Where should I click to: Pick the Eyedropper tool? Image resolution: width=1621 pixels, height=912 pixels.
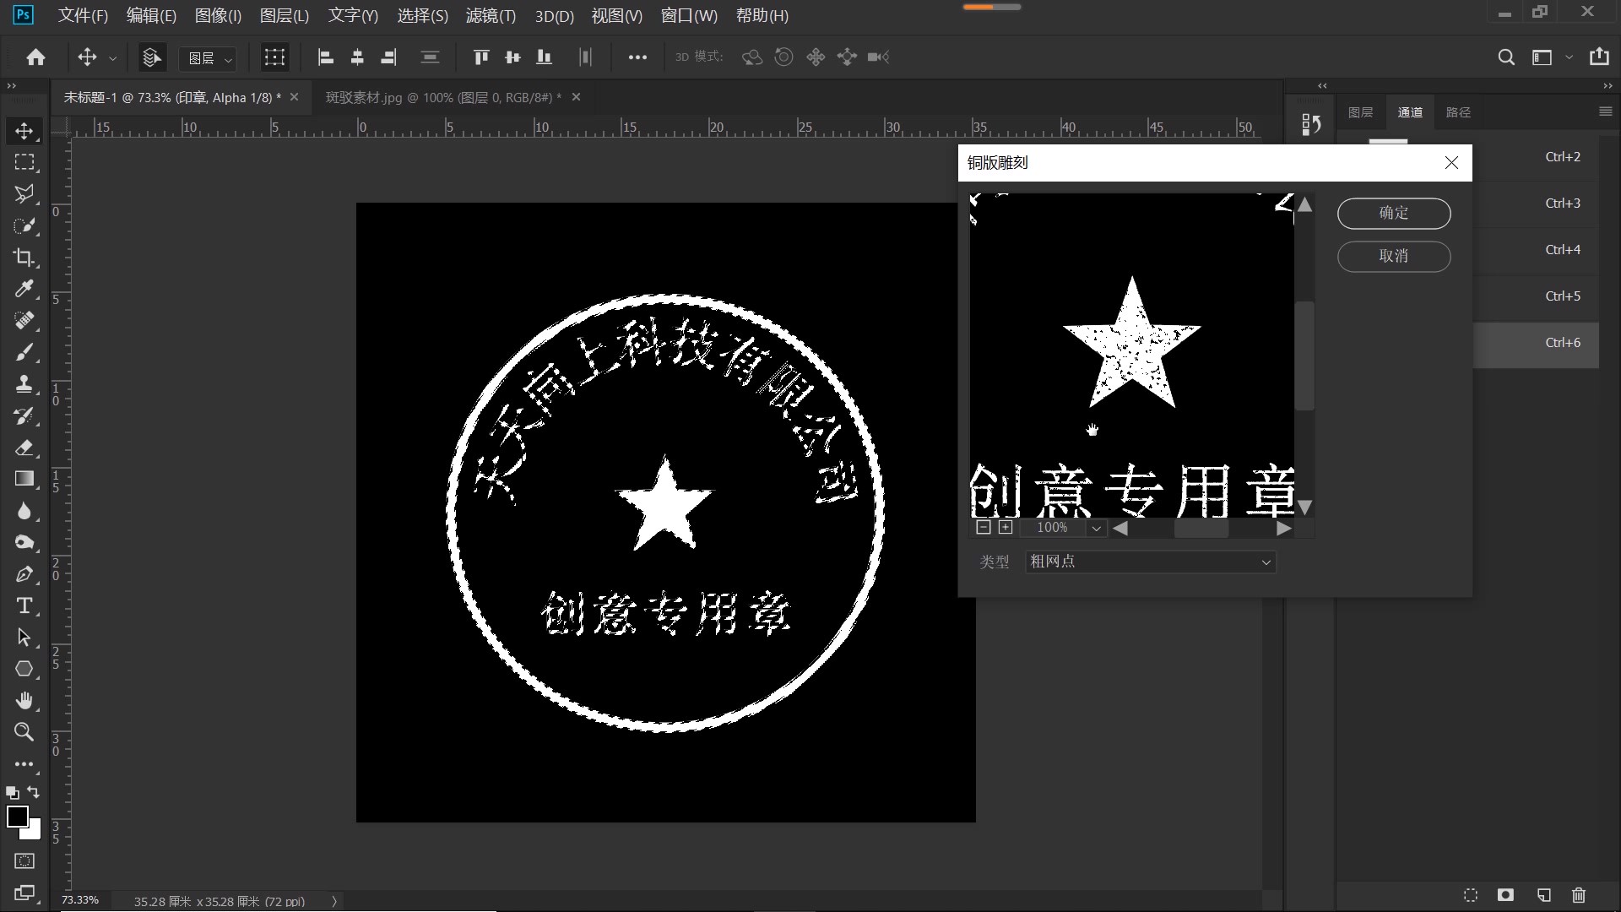pos(24,289)
